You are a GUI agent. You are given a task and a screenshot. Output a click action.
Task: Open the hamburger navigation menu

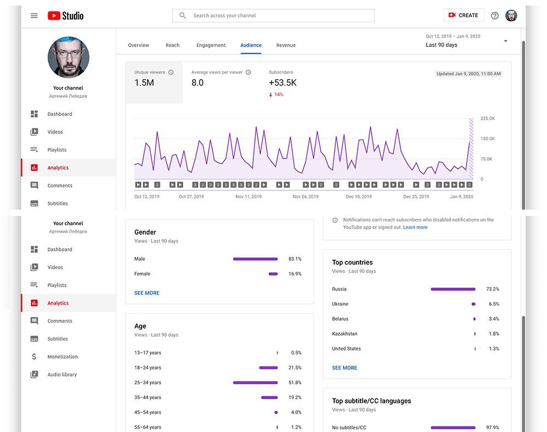34,16
